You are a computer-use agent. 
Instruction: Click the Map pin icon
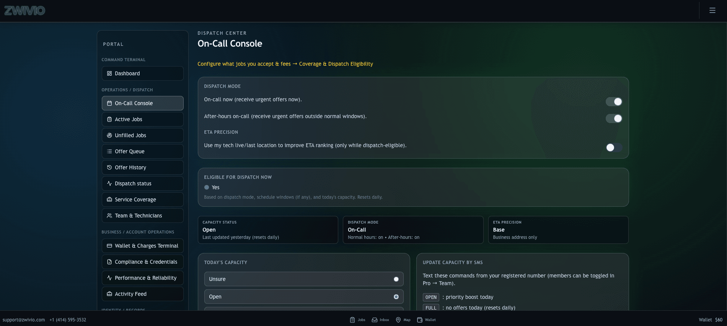tap(398, 320)
